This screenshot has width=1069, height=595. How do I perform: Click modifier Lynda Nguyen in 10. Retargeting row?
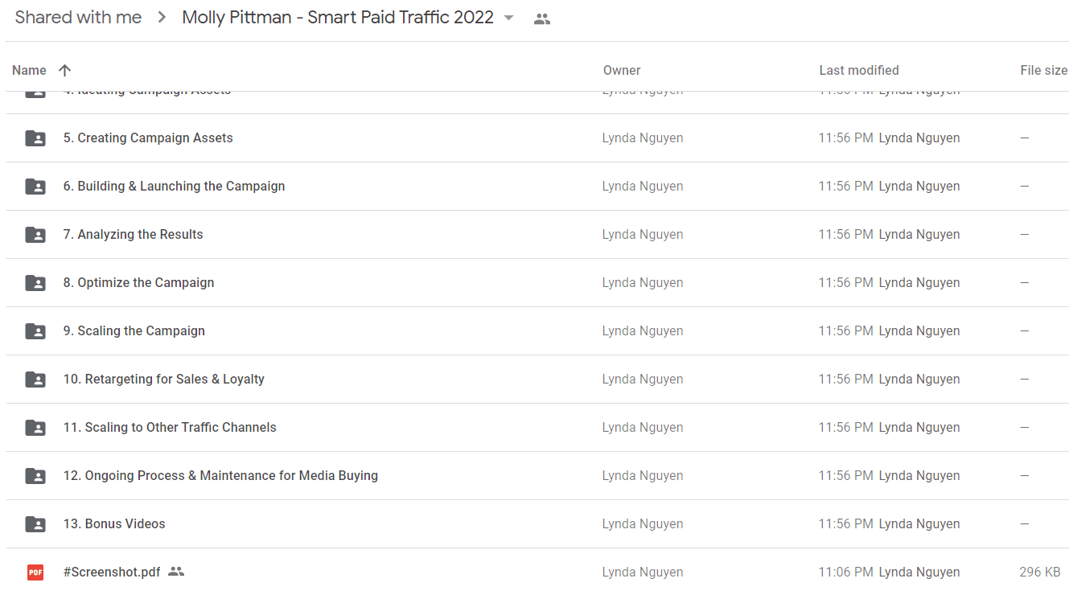(x=919, y=379)
